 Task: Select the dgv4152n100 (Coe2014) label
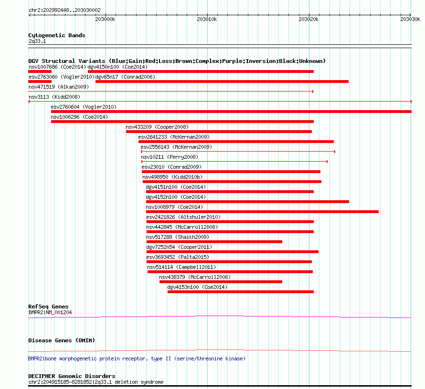176,197
